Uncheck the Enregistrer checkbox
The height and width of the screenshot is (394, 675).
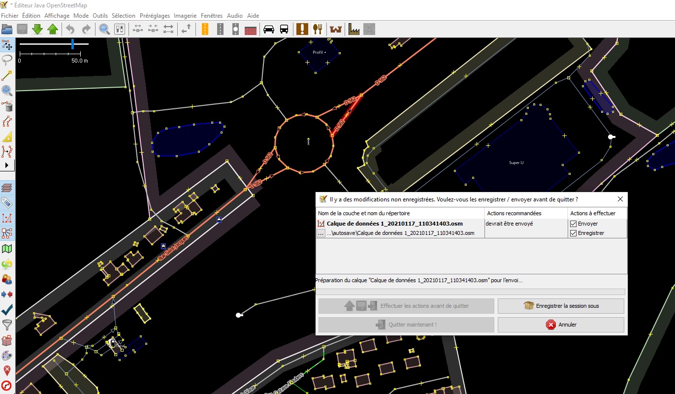point(573,233)
